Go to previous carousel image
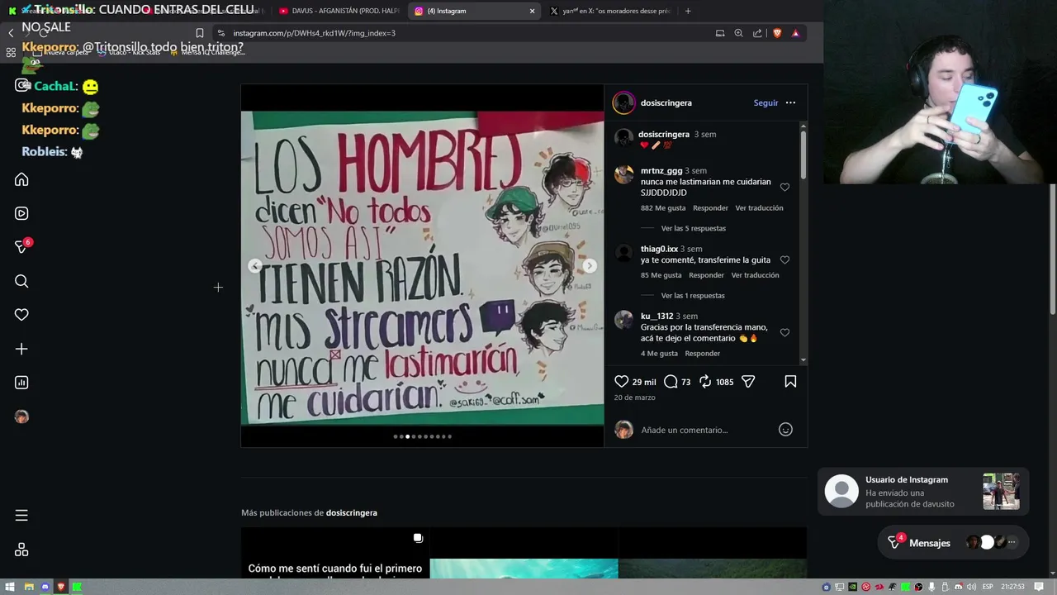 [255, 265]
